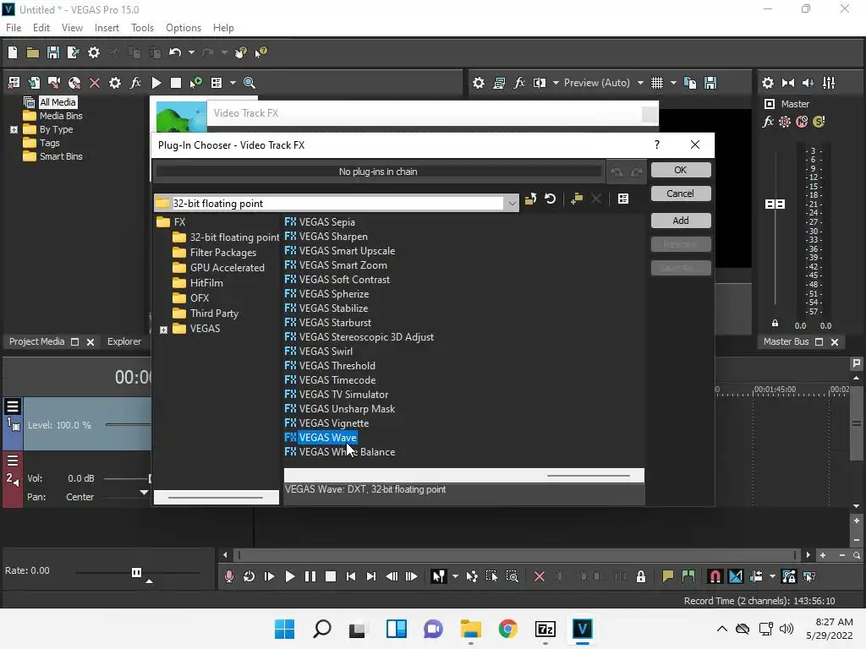Open Master bus audio properties gear

768,83
